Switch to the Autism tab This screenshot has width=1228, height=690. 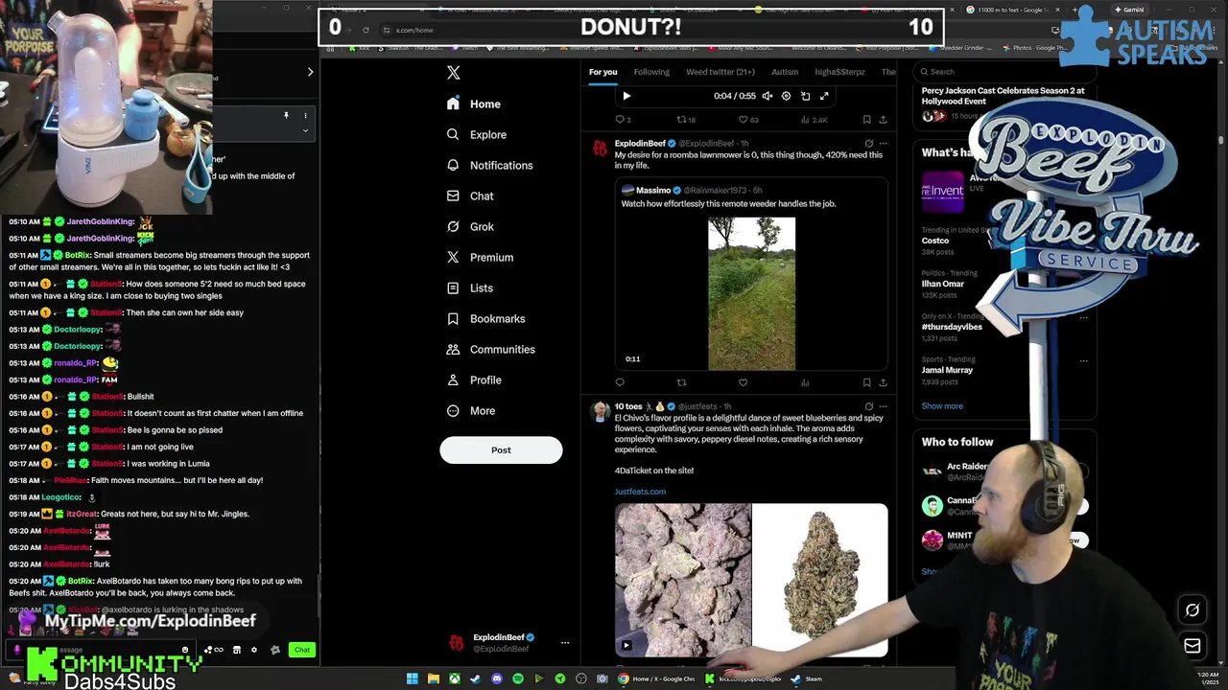785,72
